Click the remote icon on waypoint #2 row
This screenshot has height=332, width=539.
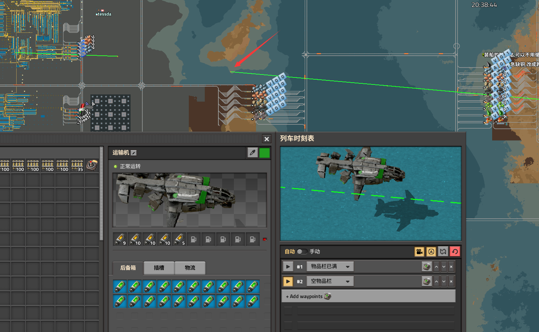427,281
